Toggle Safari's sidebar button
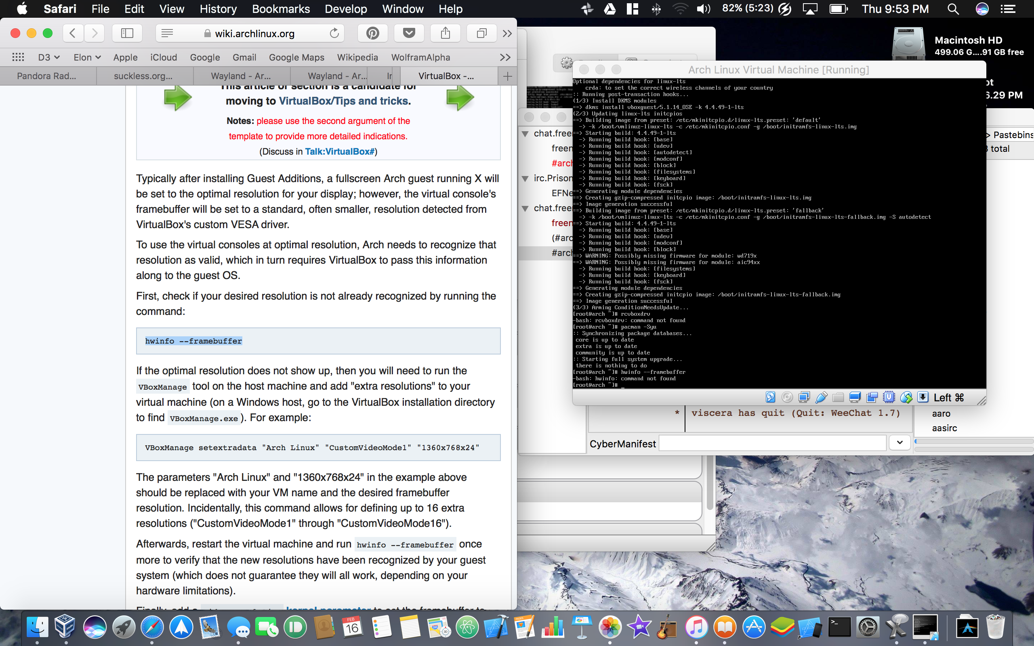Viewport: 1034px width, 646px height. [127, 33]
